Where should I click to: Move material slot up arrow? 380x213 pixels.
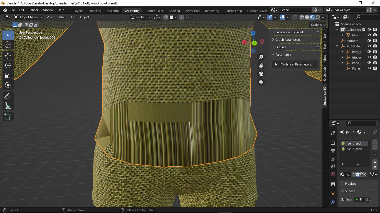tap(375, 162)
